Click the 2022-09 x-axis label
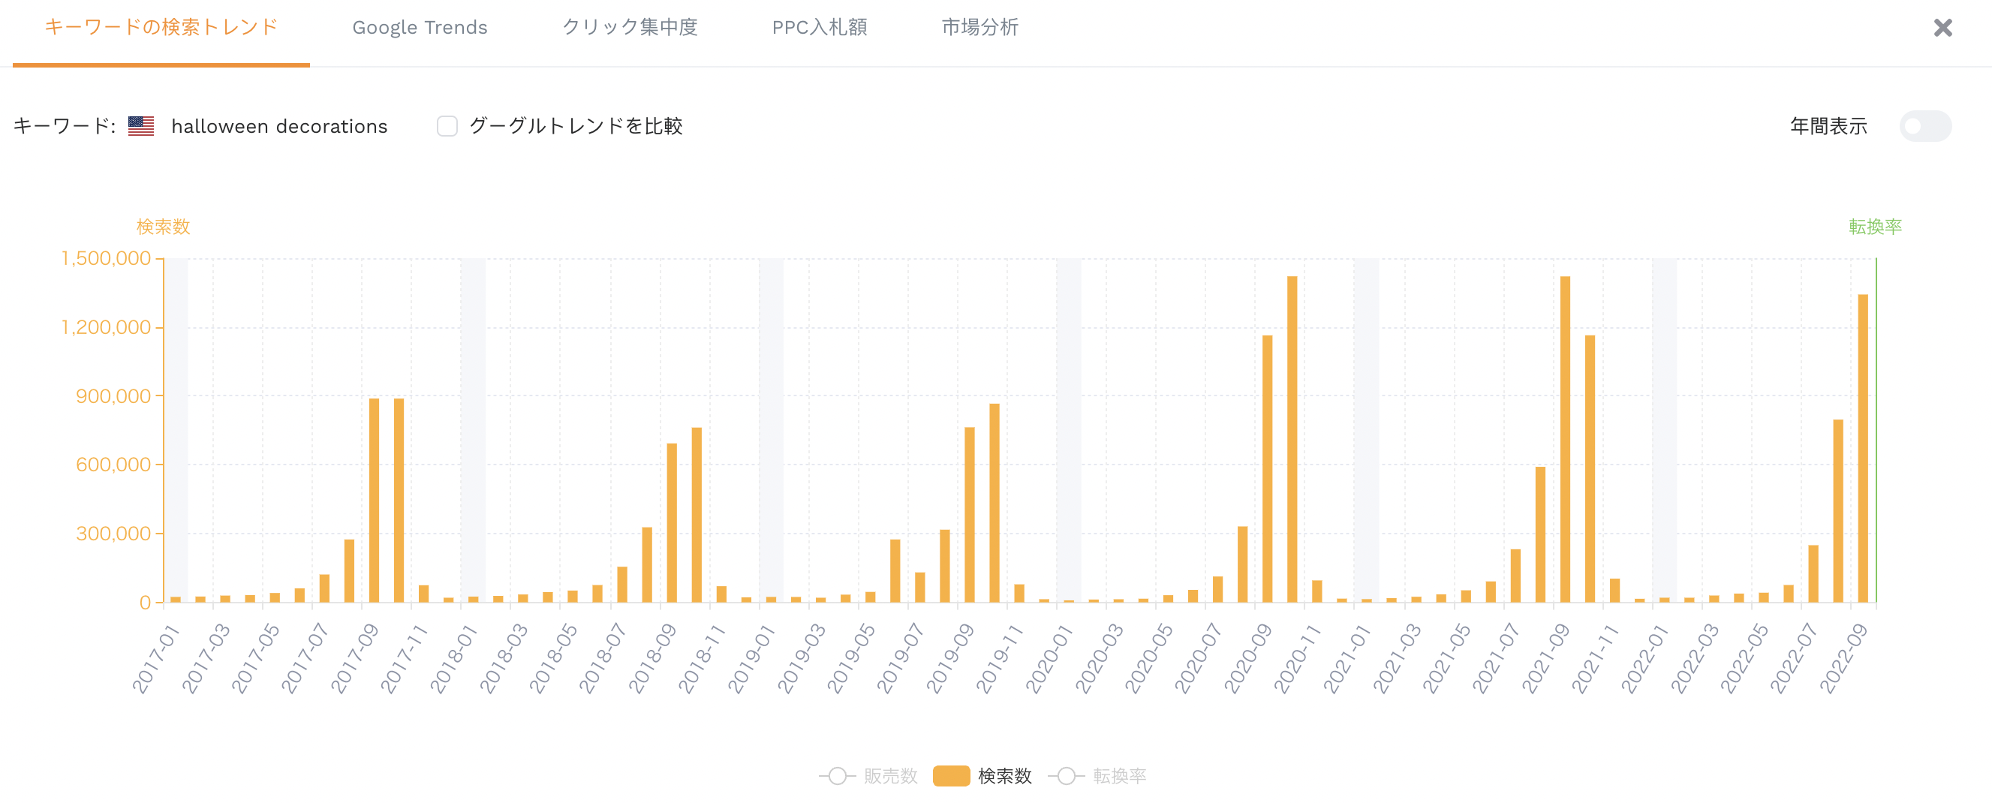The width and height of the screenshot is (1992, 803). click(1844, 657)
